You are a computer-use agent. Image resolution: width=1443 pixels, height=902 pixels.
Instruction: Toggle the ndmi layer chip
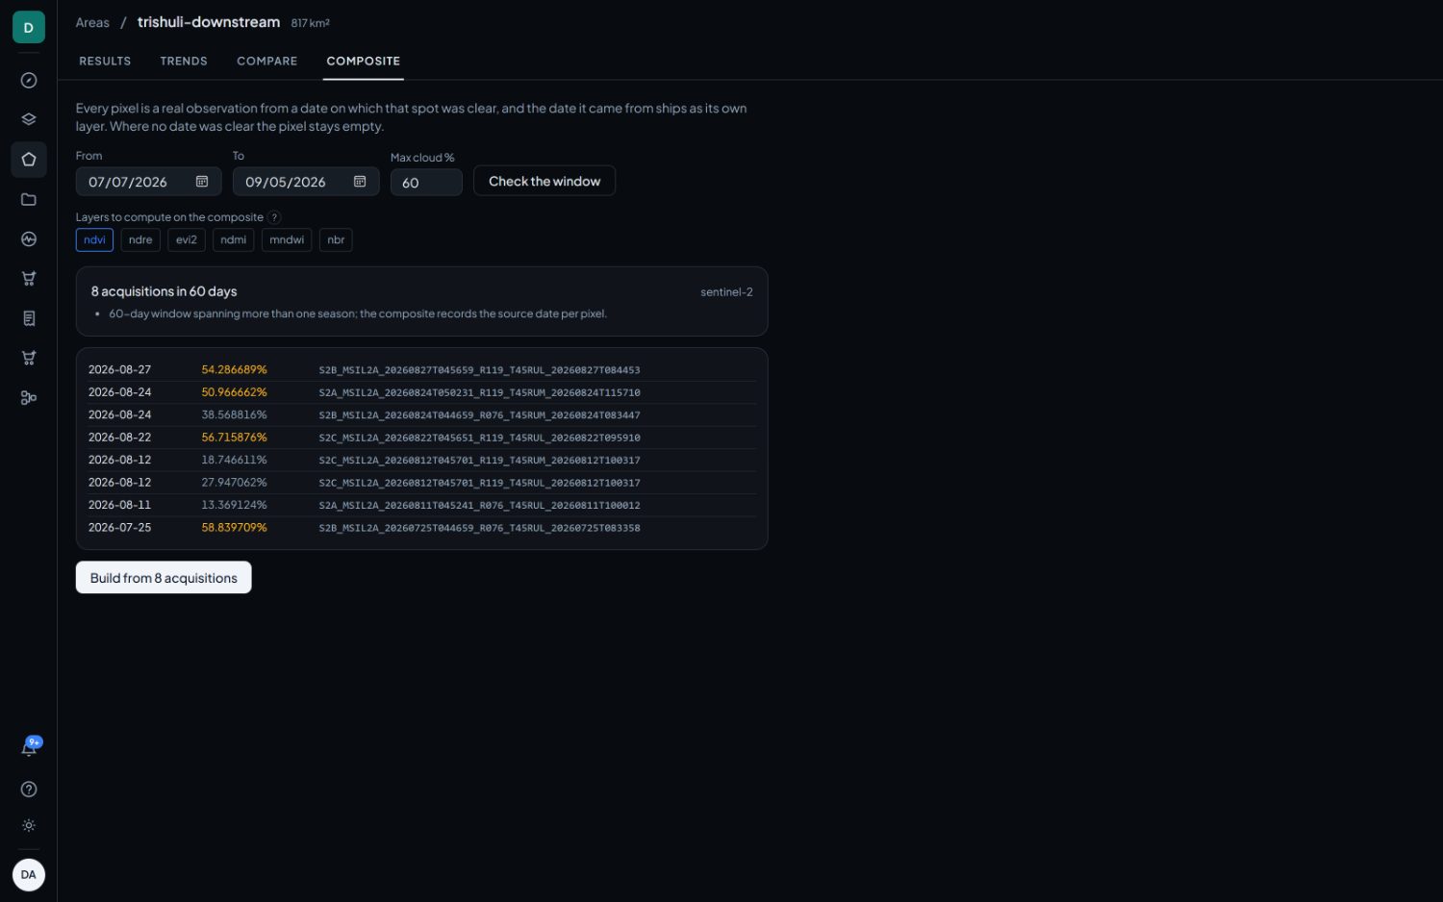(233, 240)
